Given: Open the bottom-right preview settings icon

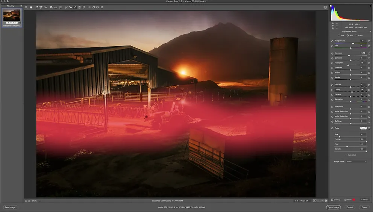Looking at the screenshot, I should pyautogui.click(x=326, y=201).
